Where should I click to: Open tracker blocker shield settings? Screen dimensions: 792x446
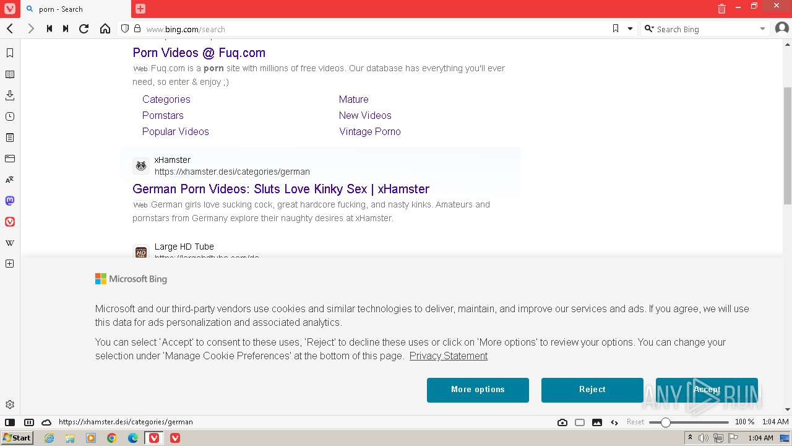click(x=125, y=28)
